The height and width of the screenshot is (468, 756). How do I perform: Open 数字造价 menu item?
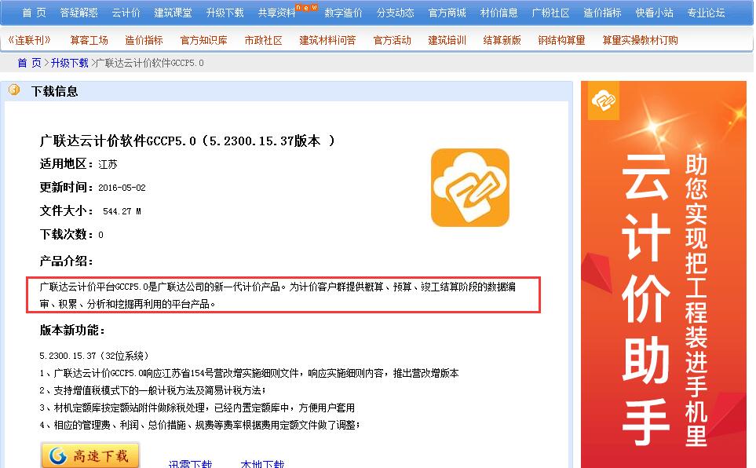coord(343,13)
